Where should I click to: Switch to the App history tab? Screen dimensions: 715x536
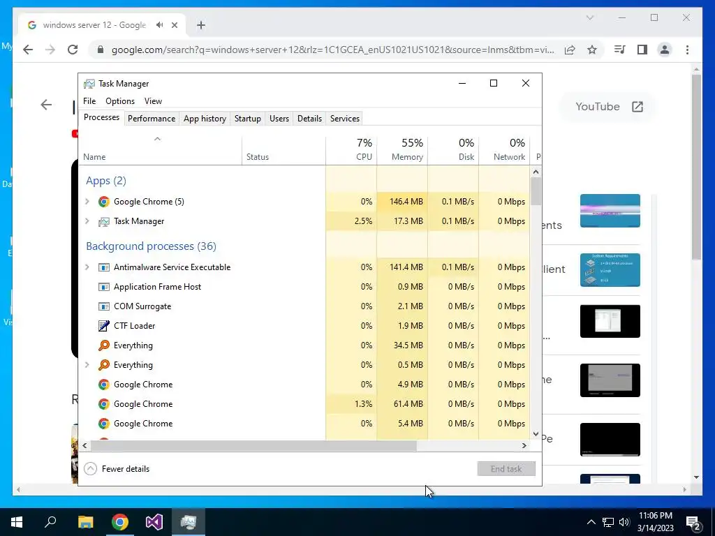point(205,119)
